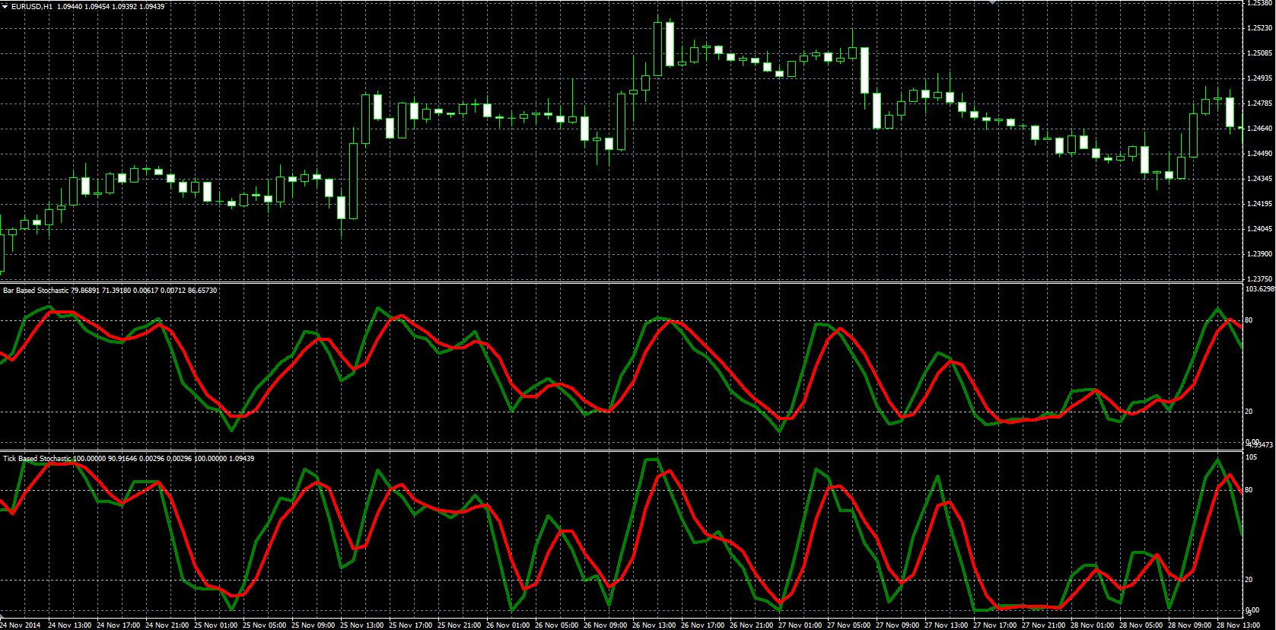Click the 25 Nov 17:00 time label
The height and width of the screenshot is (630, 1276).
(x=410, y=625)
